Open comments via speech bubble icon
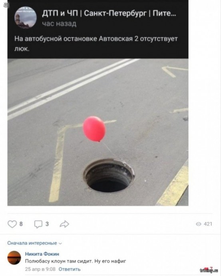Image resolution: width=221 pixels, height=276 pixels. [38, 224]
